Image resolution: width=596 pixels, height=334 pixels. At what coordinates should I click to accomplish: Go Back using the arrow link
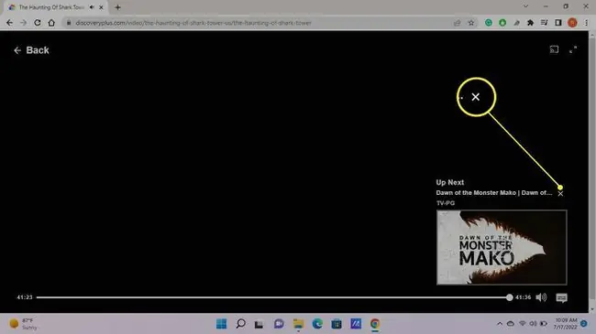(x=31, y=50)
